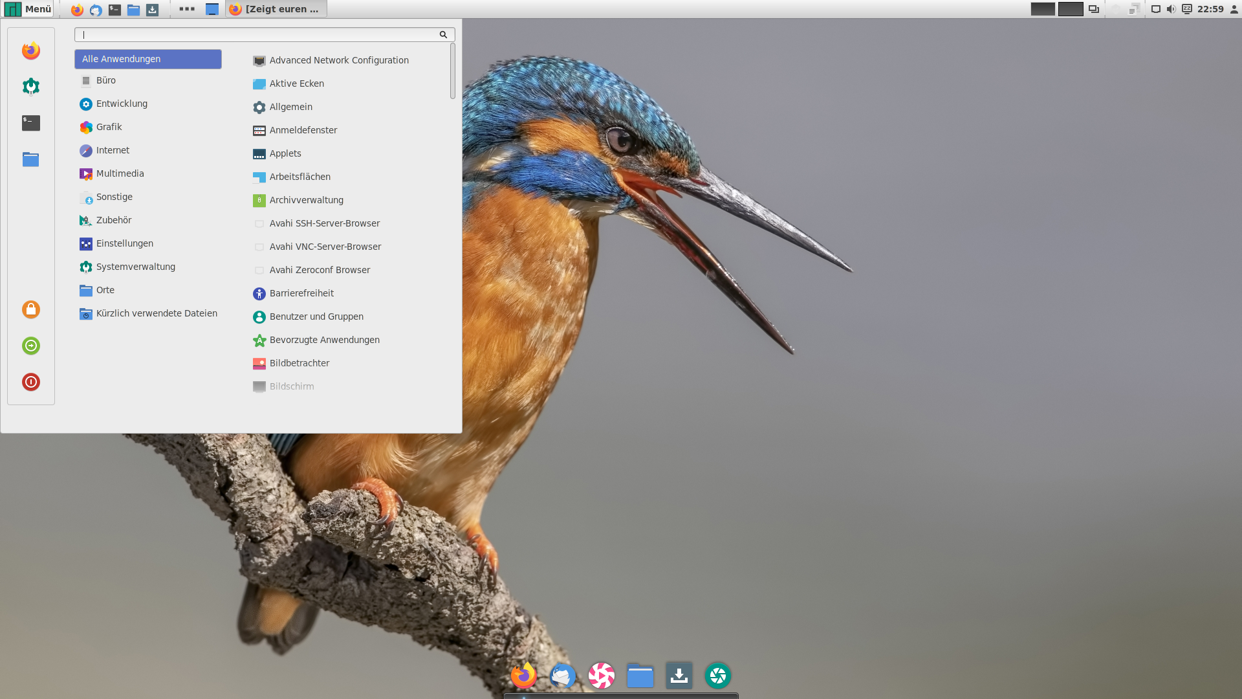Open Advanced Network Configuration entry

[x=338, y=60]
